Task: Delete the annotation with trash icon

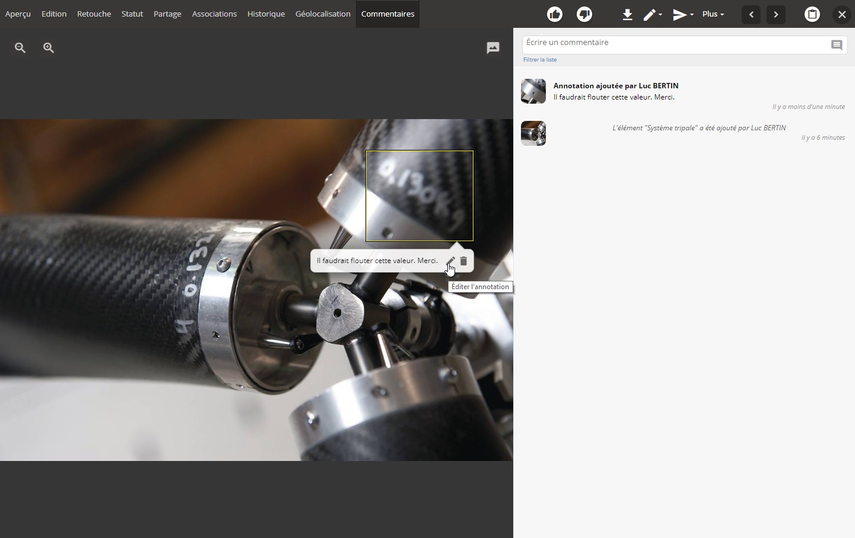Action: click(464, 261)
